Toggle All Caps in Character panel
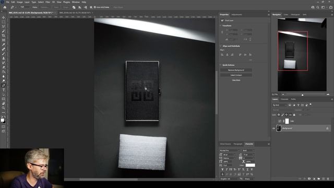This screenshot has height=188, width=334. (231, 169)
